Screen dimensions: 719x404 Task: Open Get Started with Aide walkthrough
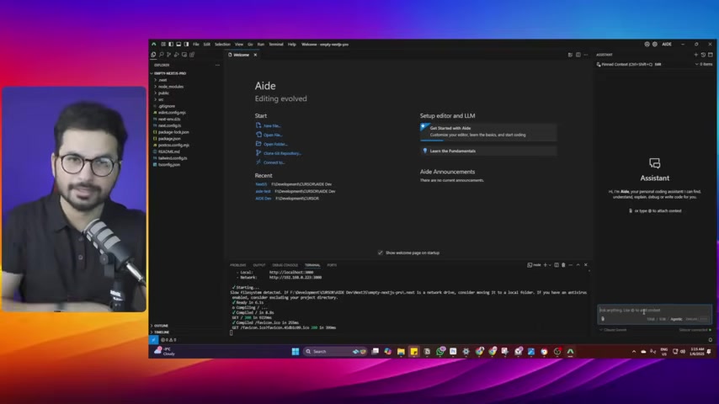coord(488,131)
